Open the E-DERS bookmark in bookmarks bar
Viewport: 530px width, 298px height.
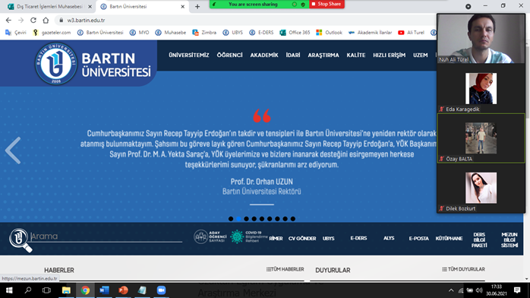coord(261,33)
